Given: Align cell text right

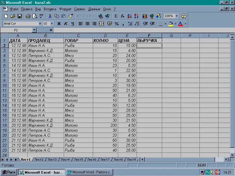Looking at the screenshot, I should pos(94,24).
